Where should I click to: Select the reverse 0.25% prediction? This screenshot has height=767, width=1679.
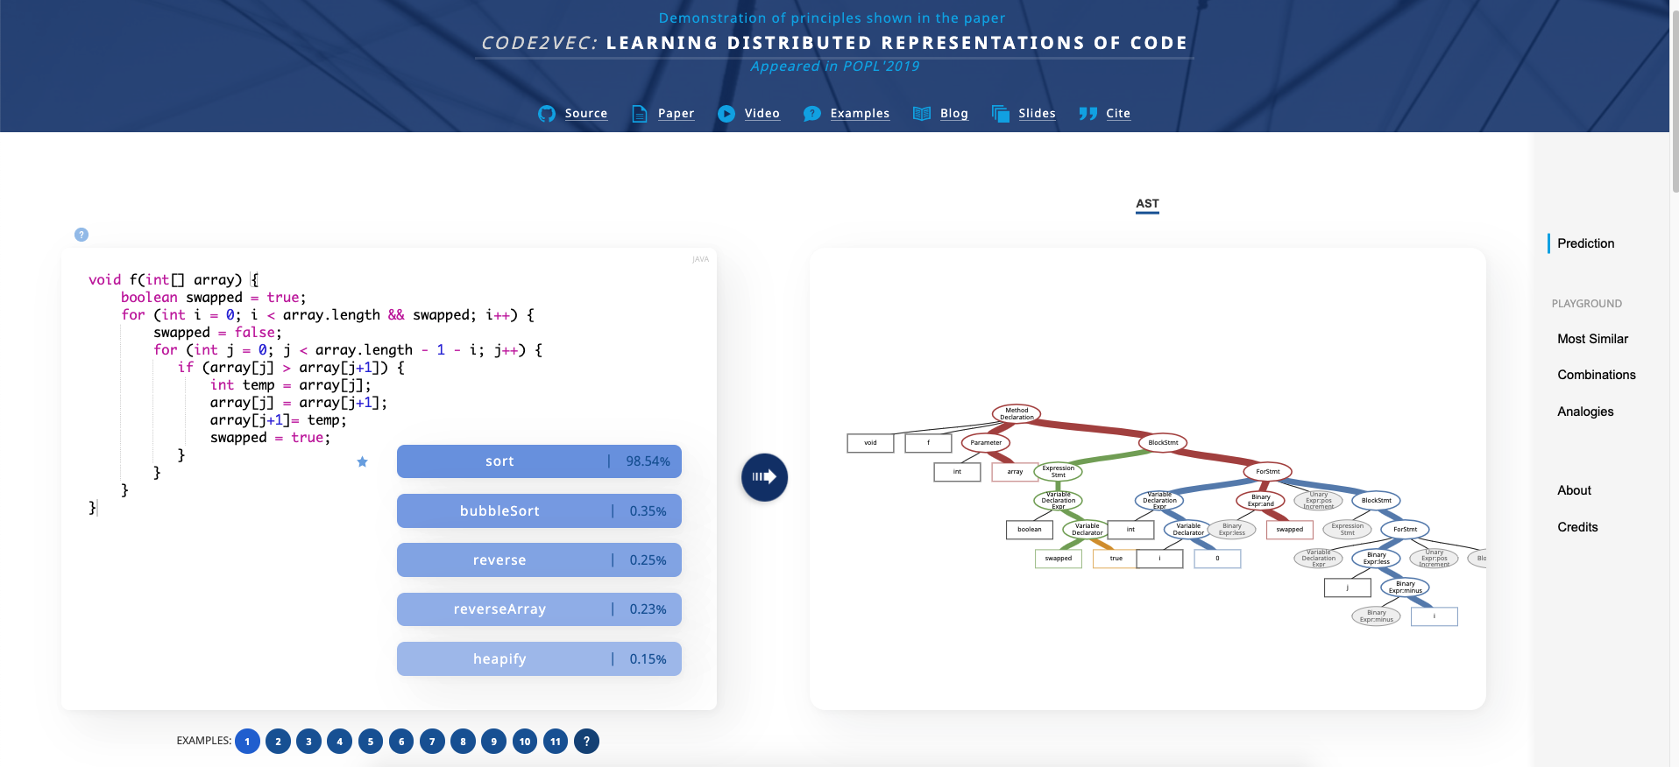pos(539,560)
